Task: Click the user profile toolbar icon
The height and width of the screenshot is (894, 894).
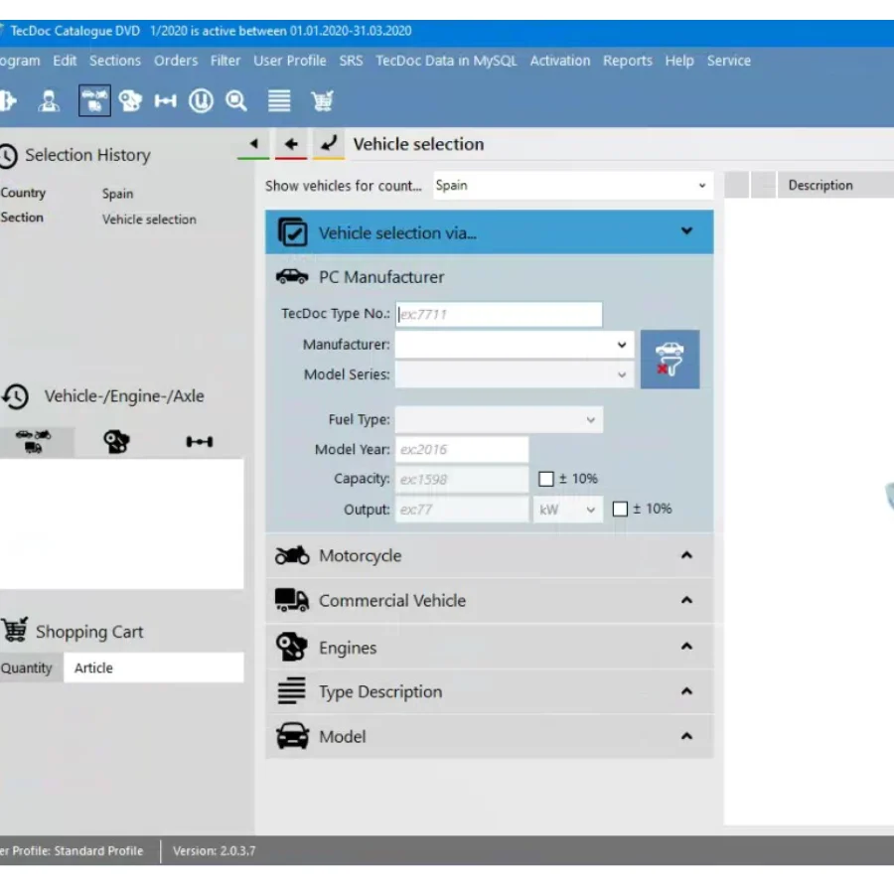Action: click(49, 101)
